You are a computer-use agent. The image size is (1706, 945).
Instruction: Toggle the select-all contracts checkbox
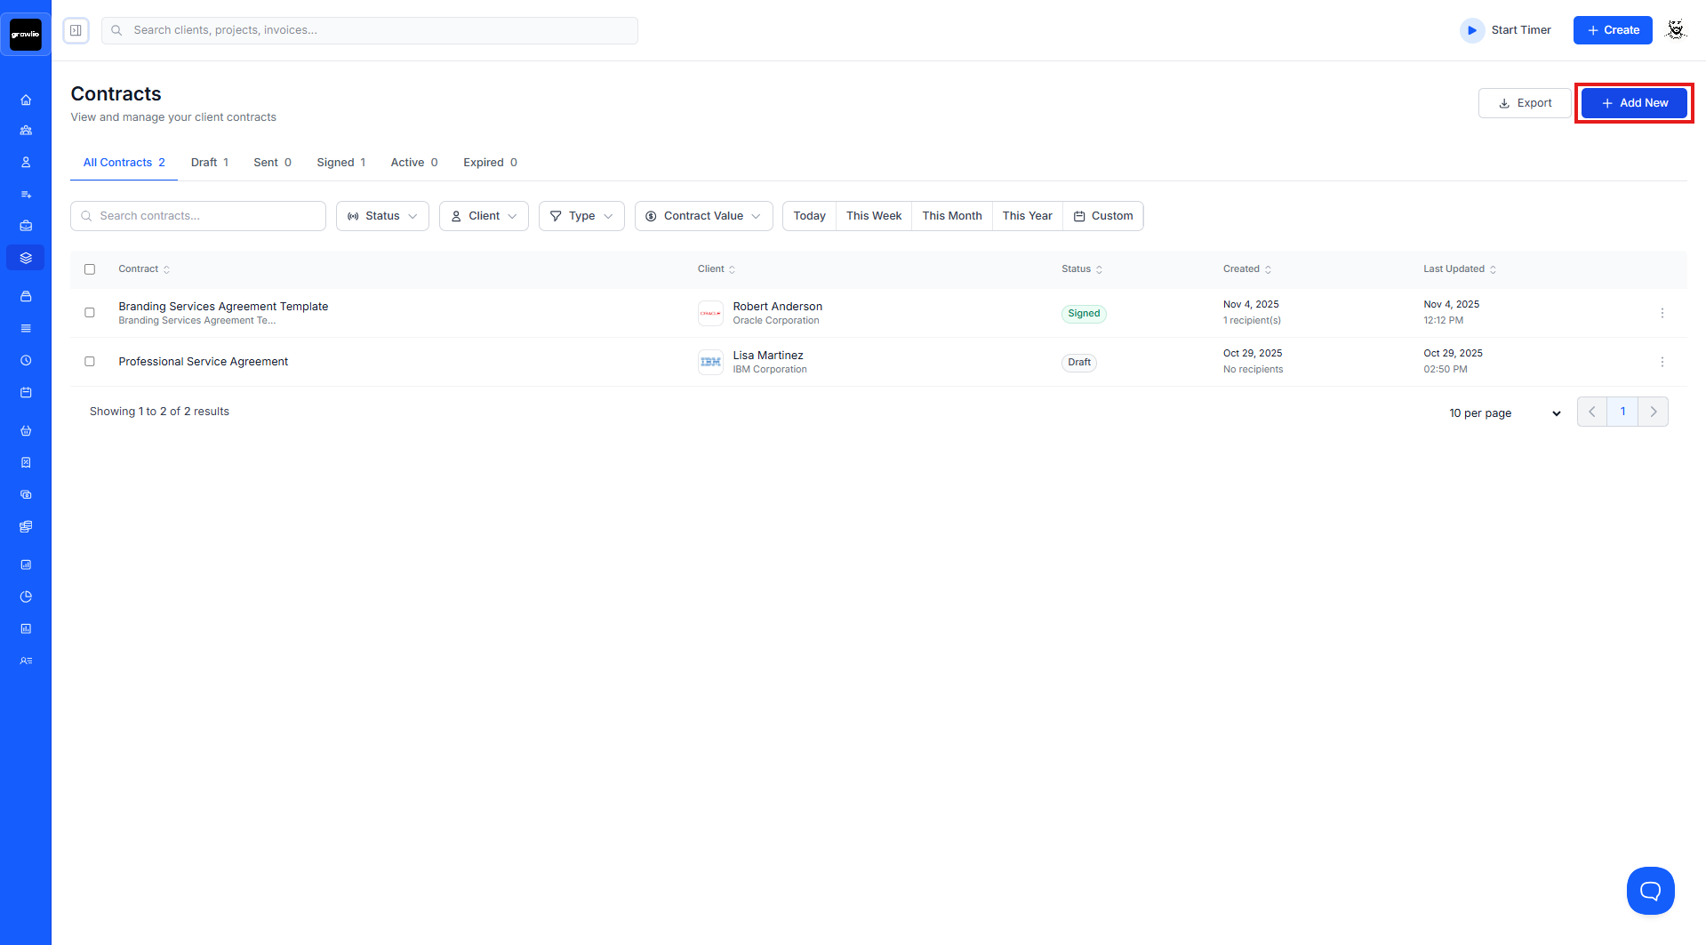click(90, 269)
